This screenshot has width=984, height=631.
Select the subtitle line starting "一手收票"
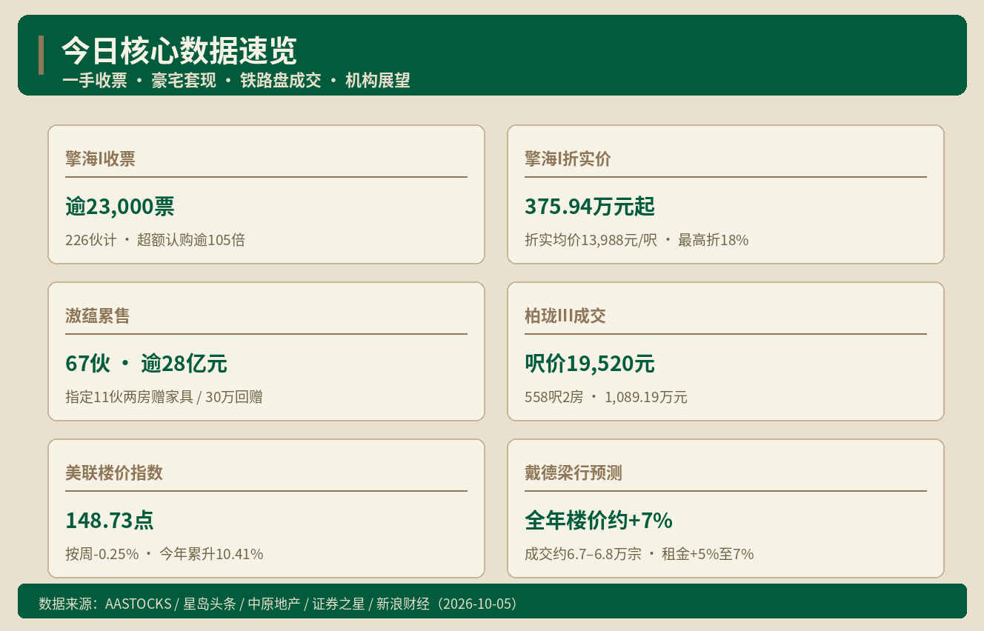236,81
